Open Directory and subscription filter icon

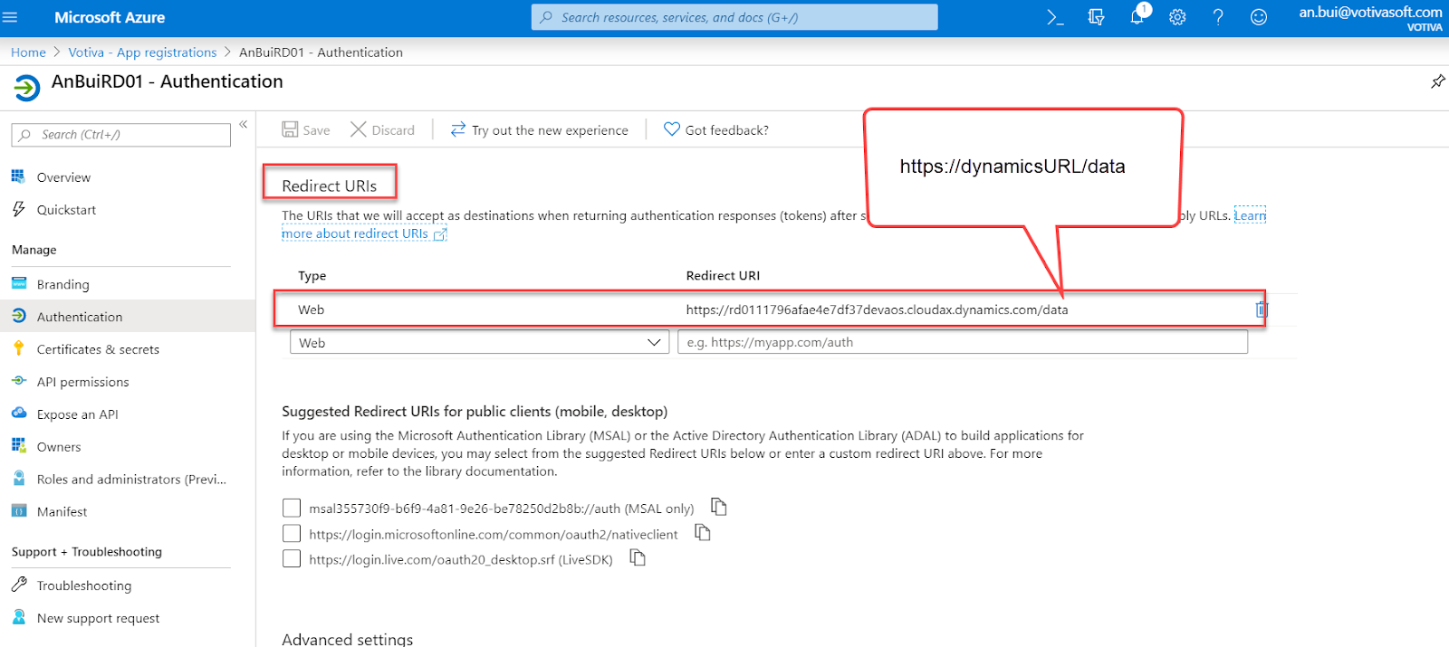click(1096, 17)
